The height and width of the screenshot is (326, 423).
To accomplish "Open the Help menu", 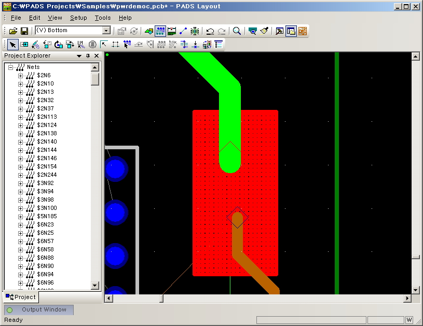I will coord(125,18).
